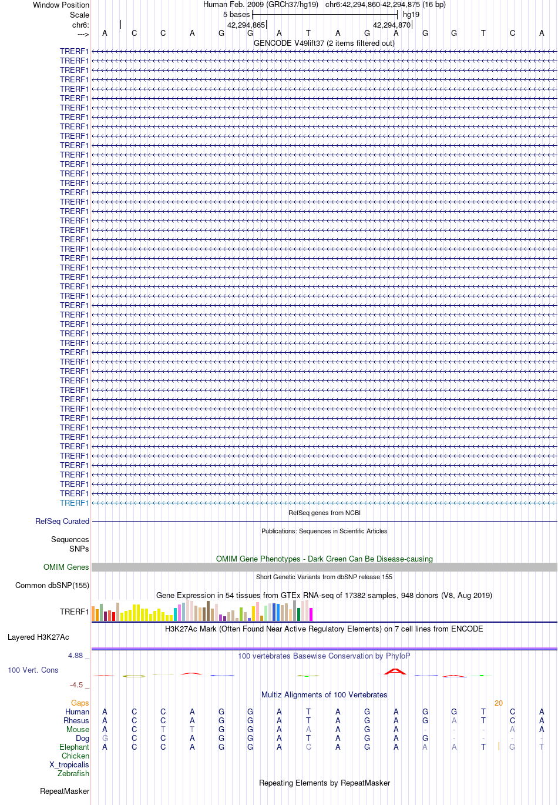Screen dimensions: 558x805
Task: Click the Sequences track label
Action: click(70, 539)
